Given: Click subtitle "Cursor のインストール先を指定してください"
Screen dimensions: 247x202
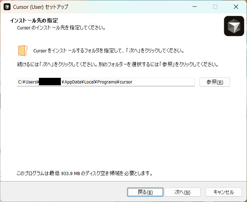Looking at the screenshot, I should click(x=61, y=28).
